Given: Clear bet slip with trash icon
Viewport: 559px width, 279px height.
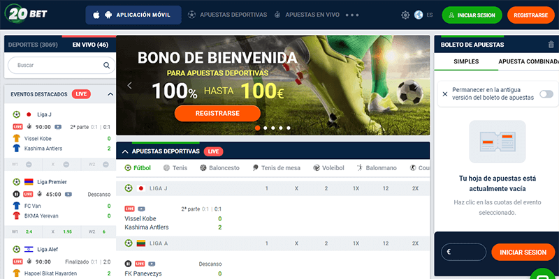Looking at the screenshot, I should [x=551, y=45].
